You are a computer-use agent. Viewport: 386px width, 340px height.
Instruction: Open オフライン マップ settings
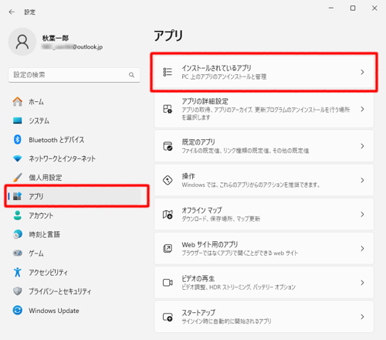264,214
